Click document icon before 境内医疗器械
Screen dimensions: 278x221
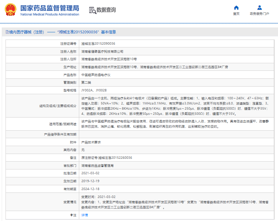click(7, 32)
